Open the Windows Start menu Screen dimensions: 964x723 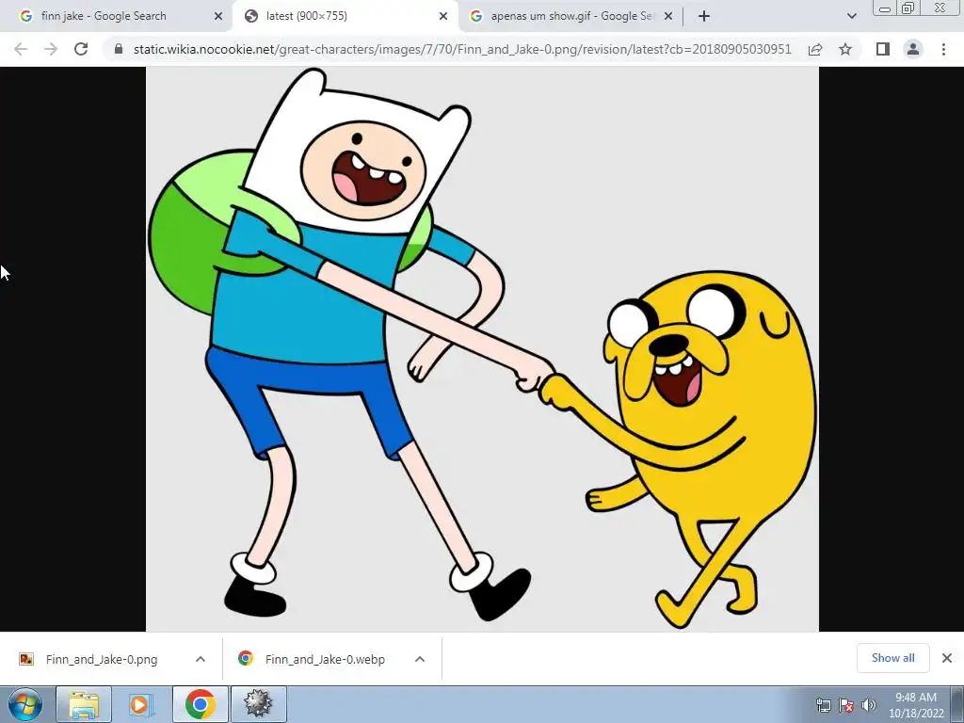(25, 704)
